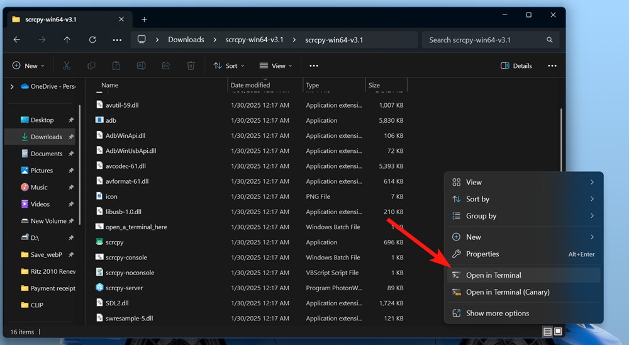Toggle the Details pane
Viewport: 629px width, 345px height.
tap(516, 65)
